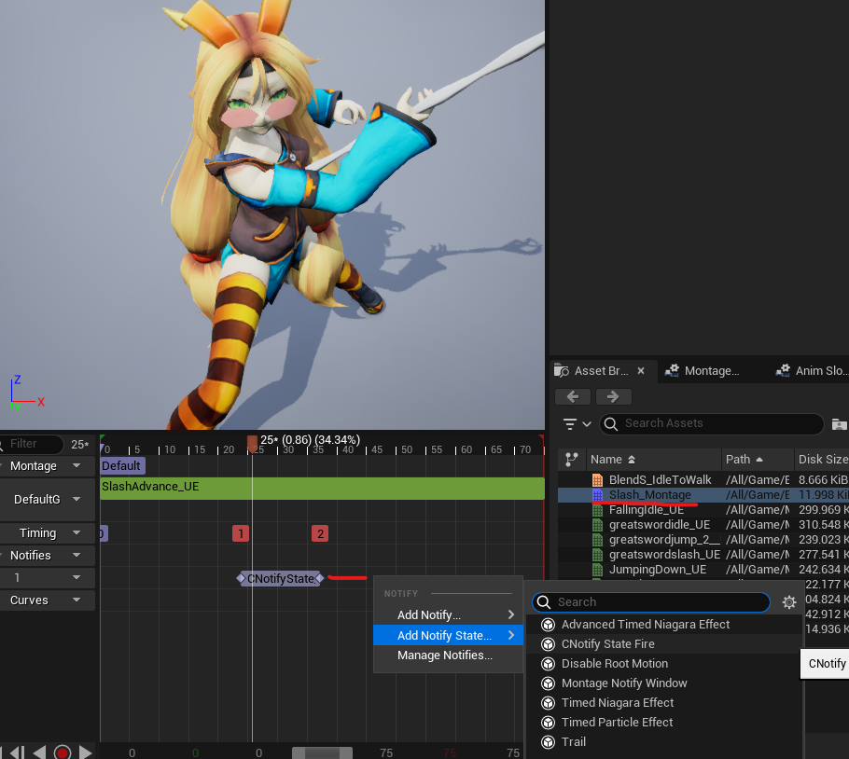849x759 pixels.
Task: Select greatswordidle_UE asset row
Action: click(703, 524)
